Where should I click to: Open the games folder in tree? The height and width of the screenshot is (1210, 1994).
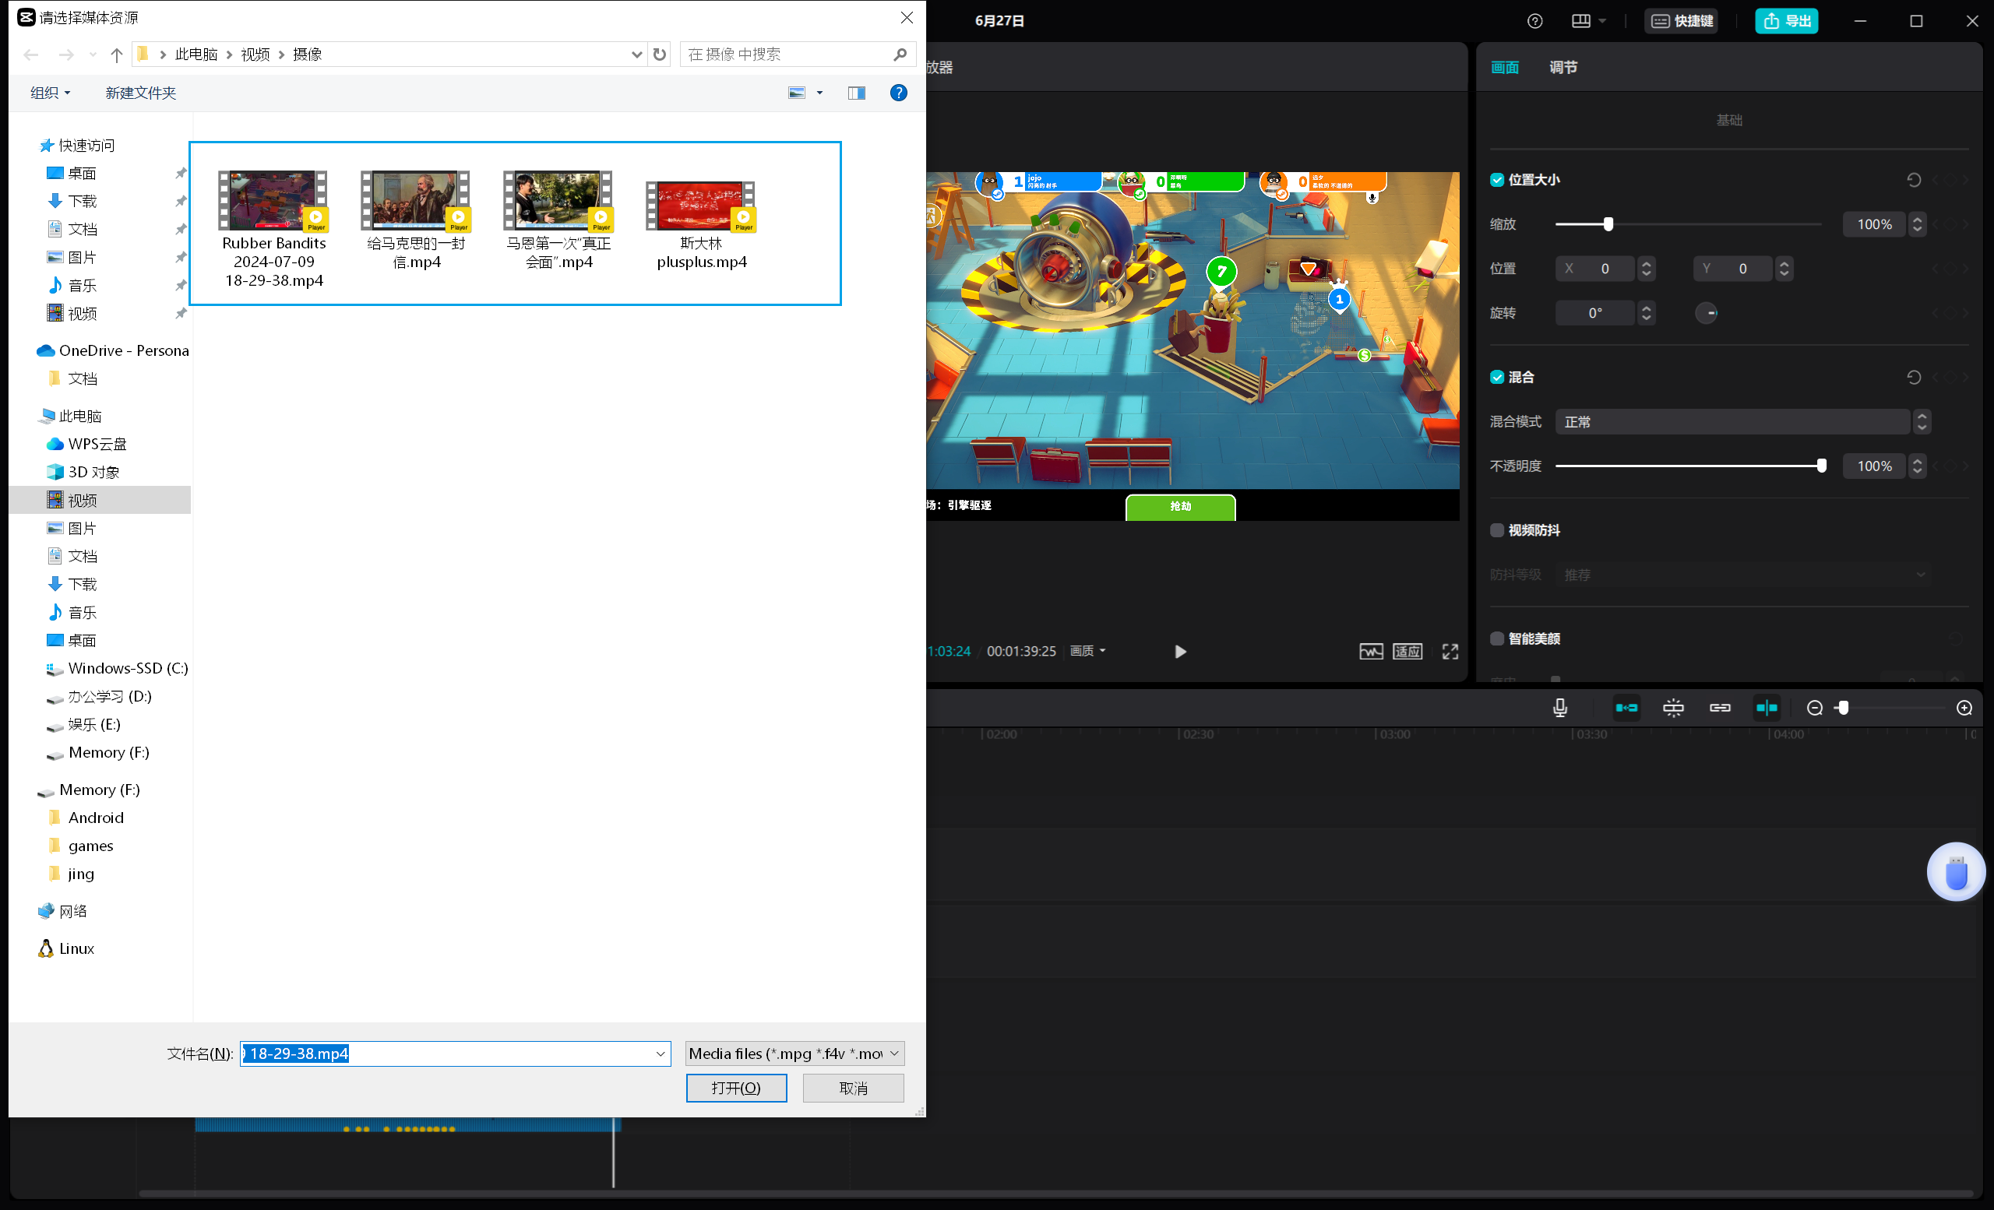coord(90,846)
